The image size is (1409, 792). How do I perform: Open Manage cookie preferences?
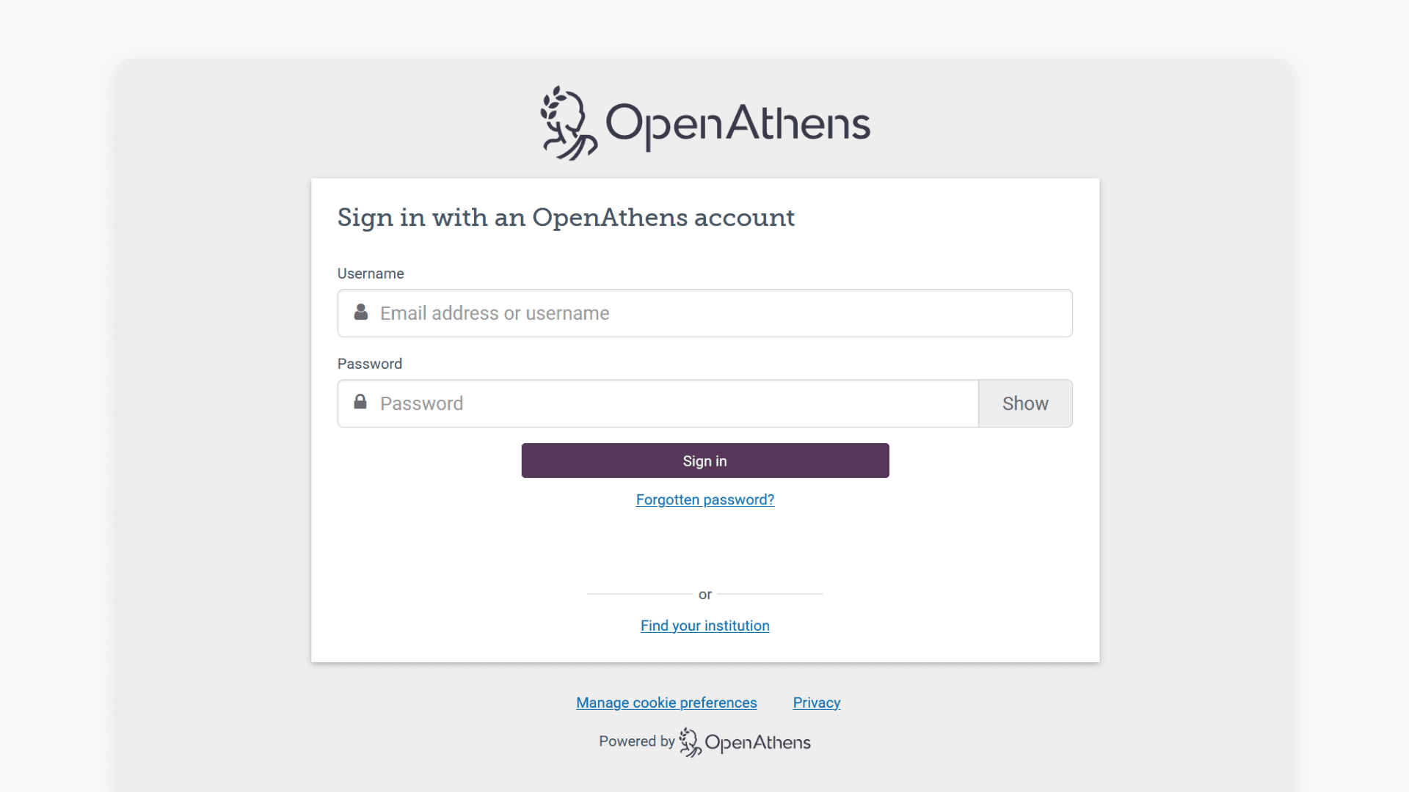(x=666, y=703)
